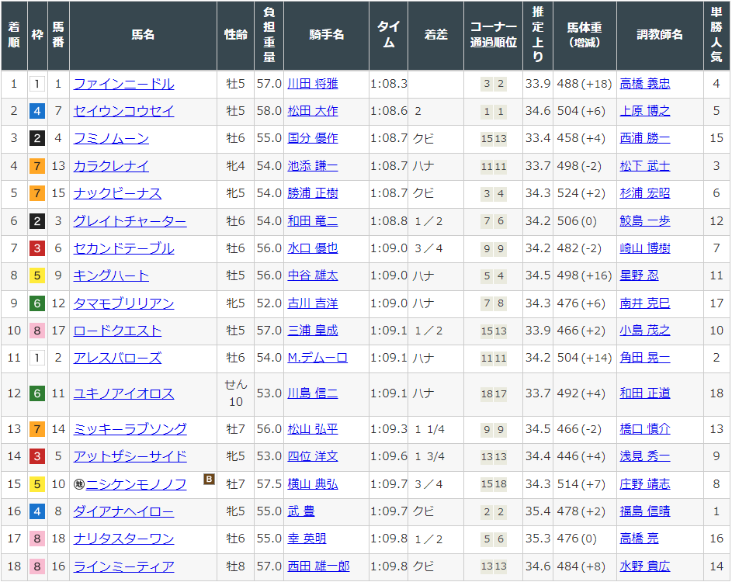The image size is (732, 582).
Task: Open trainer link 上原 博之
Action: [645, 111]
